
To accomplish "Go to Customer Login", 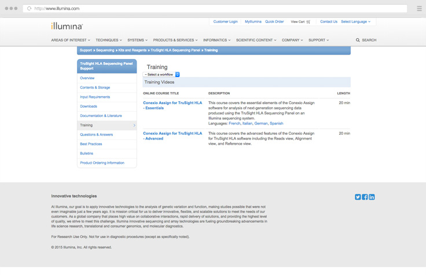I will [x=225, y=21].
